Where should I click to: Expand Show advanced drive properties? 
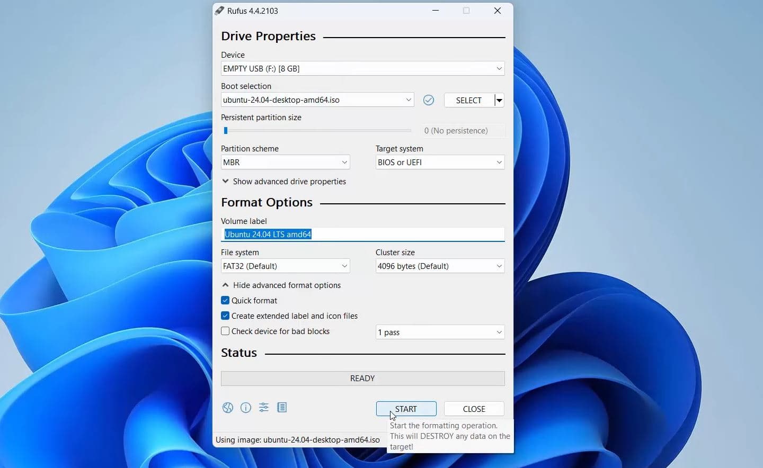click(x=283, y=182)
